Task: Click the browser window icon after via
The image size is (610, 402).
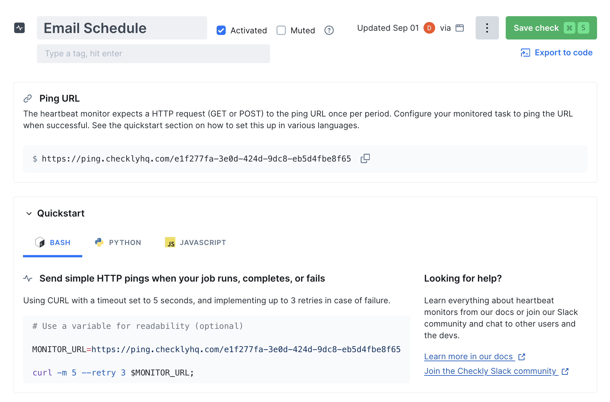Action: [x=459, y=28]
